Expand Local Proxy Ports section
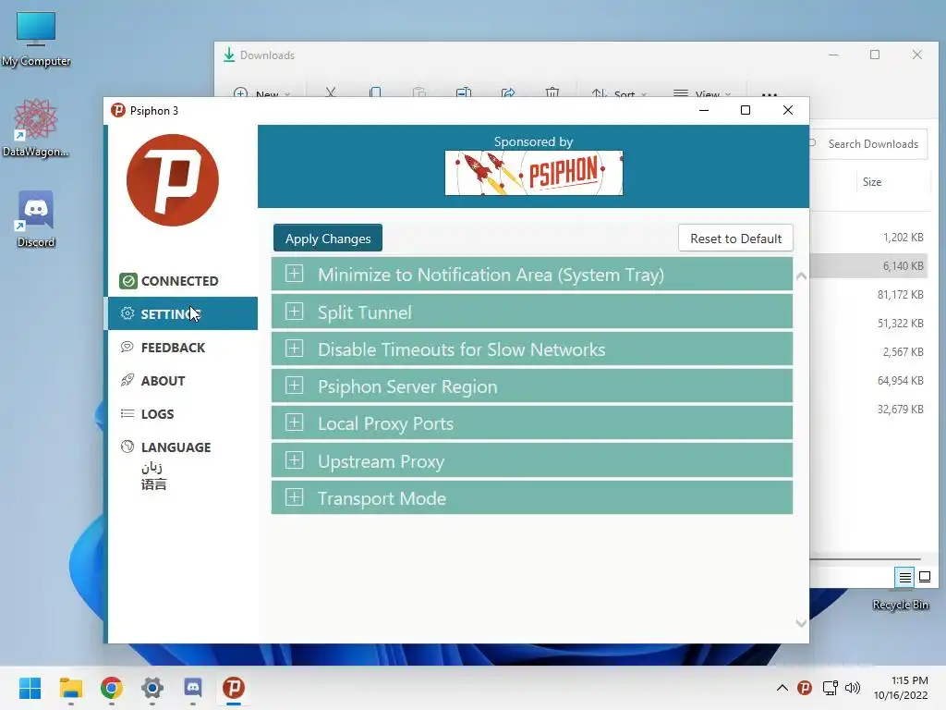This screenshot has width=946, height=710. pos(531,423)
